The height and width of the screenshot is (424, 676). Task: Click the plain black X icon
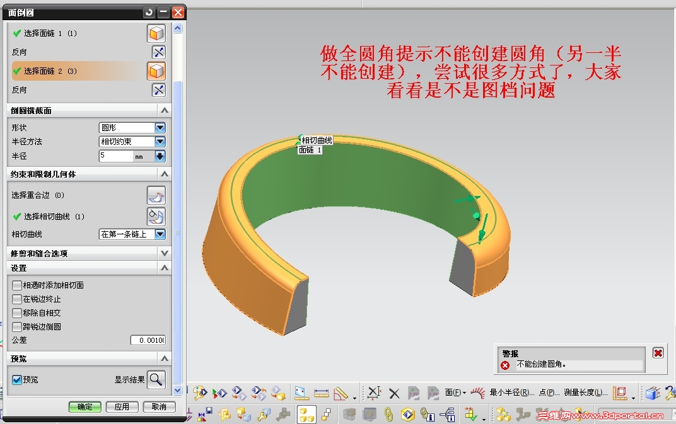coord(394,393)
